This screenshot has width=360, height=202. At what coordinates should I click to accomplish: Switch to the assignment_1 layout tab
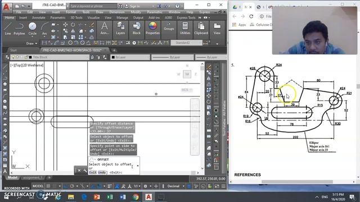[33, 178]
